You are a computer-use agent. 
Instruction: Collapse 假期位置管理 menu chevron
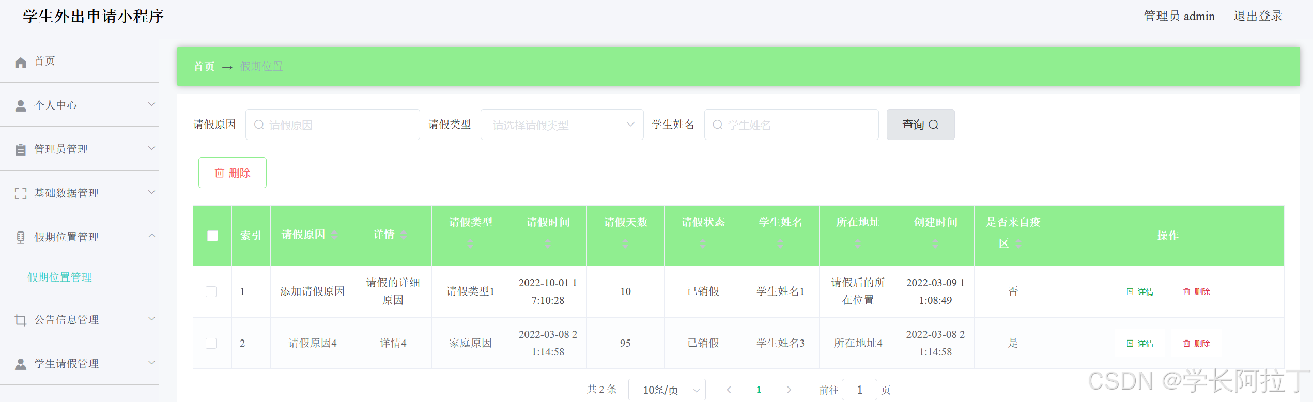coord(152,236)
